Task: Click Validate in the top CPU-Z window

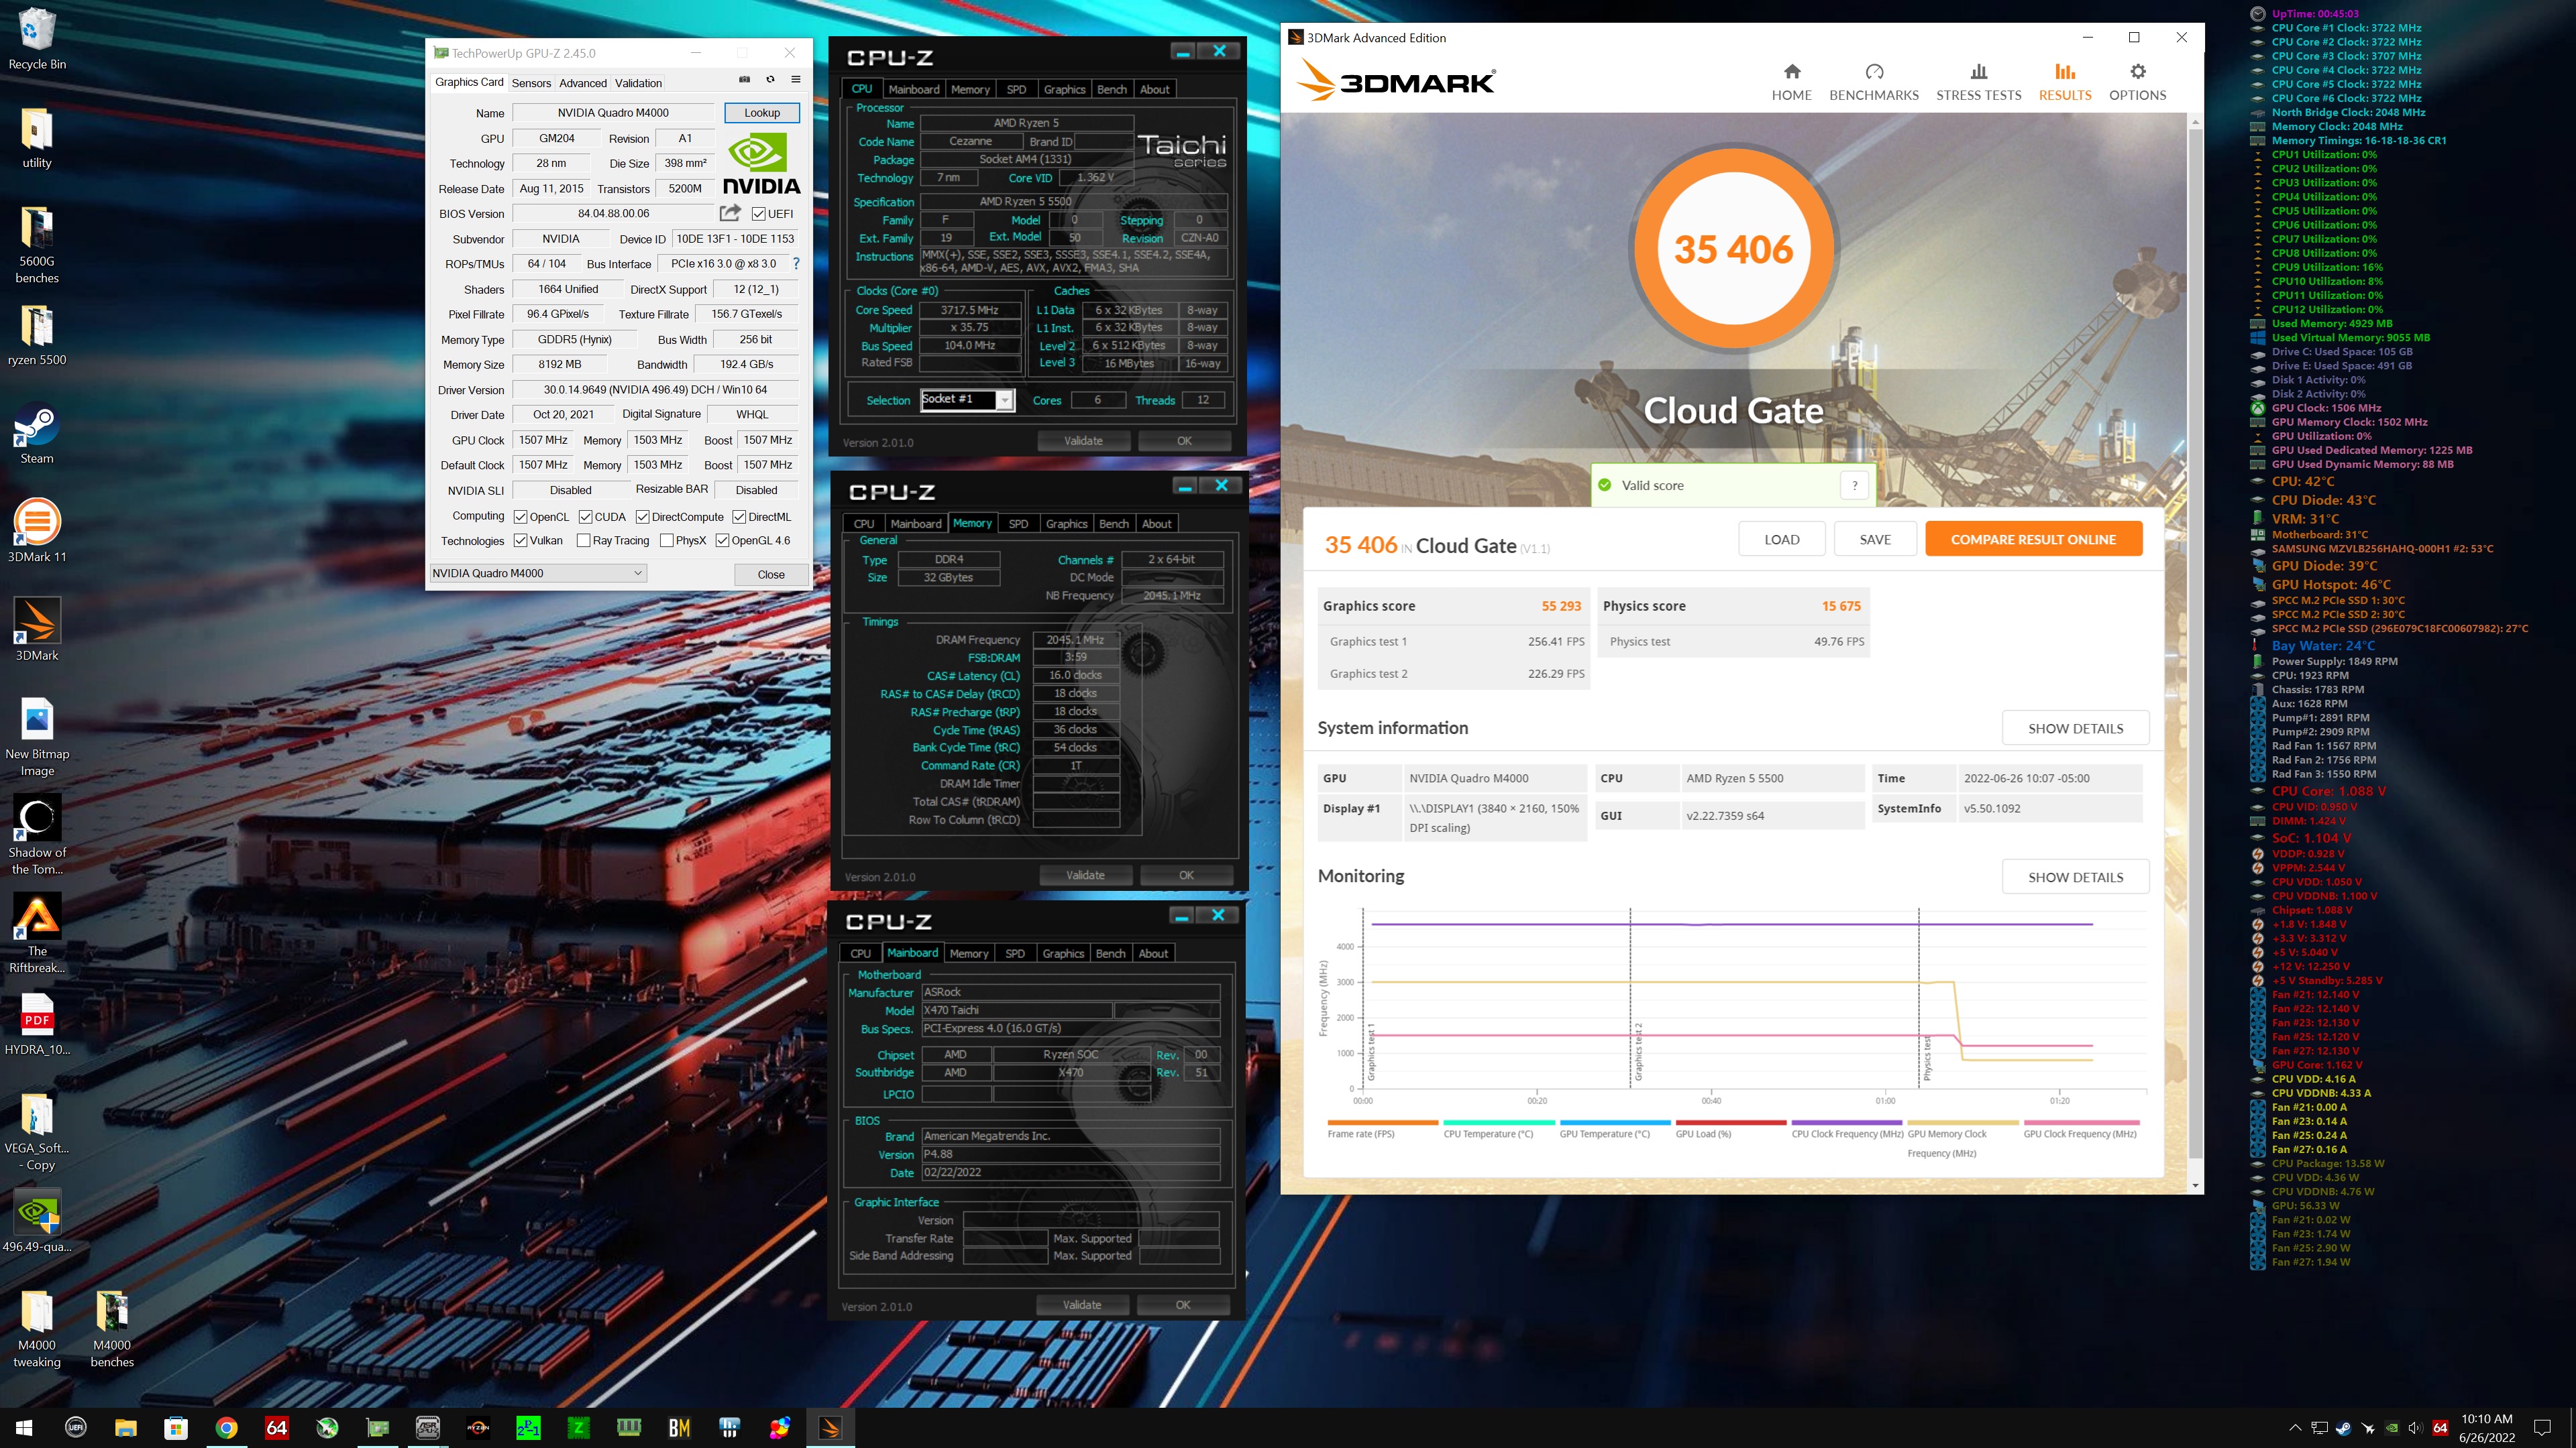Action: pyautogui.click(x=1083, y=440)
